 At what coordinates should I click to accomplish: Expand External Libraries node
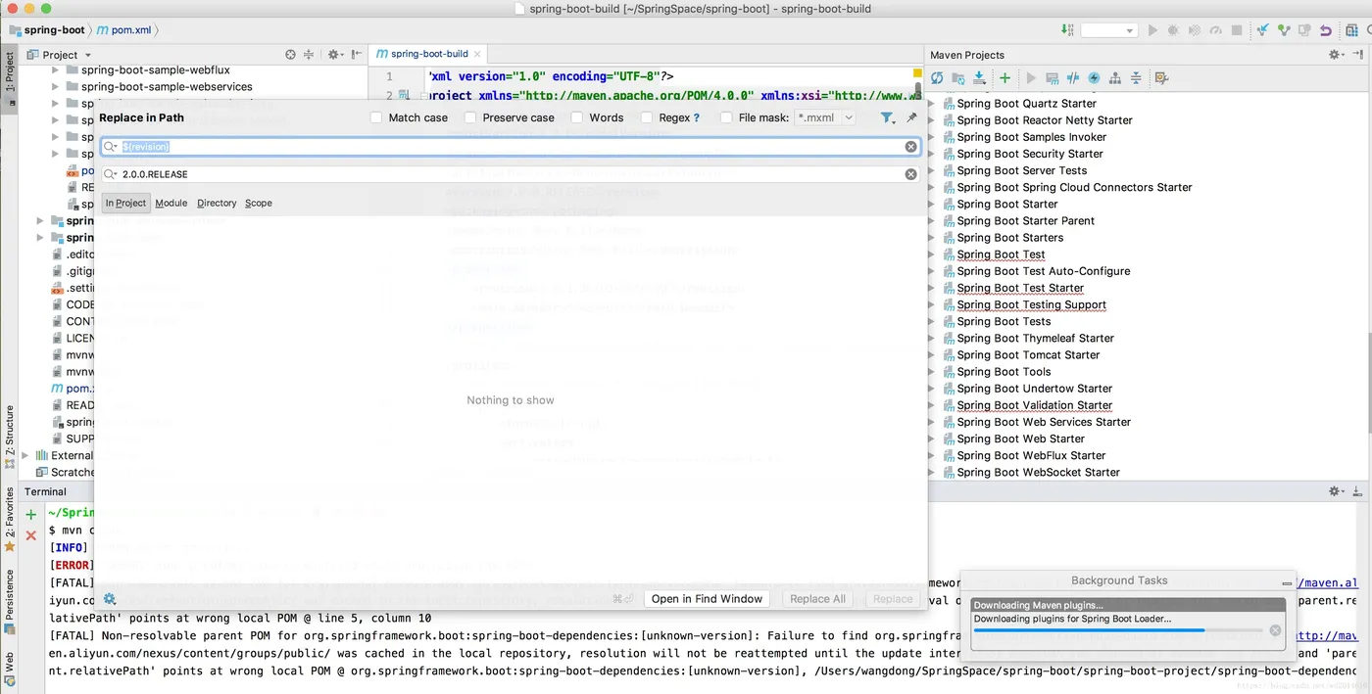(x=25, y=455)
